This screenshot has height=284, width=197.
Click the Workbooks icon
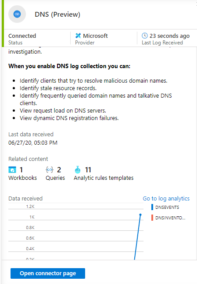tap(12, 170)
